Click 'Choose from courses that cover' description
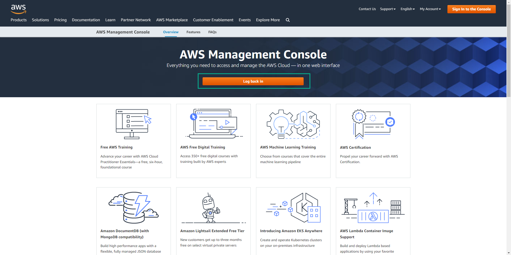The height and width of the screenshot is (255, 511). [x=293, y=159]
